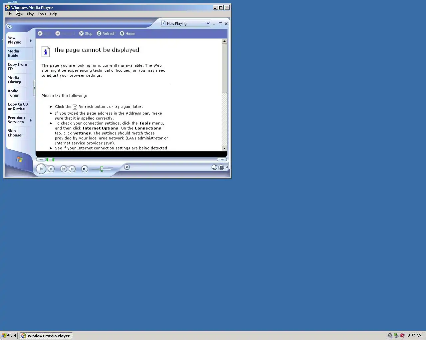The width and height of the screenshot is (426, 340).
Task: Click the red shield security tray icon
Action: 402,336
